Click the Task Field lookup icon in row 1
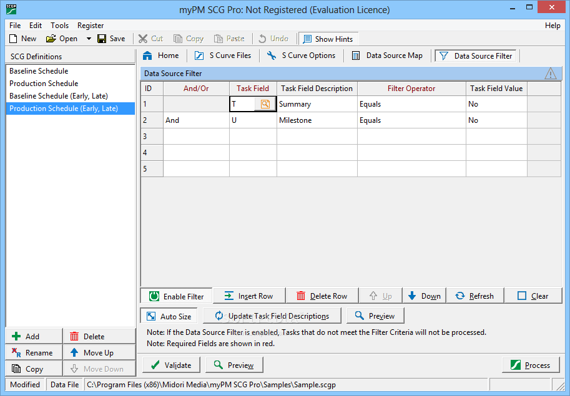This screenshot has height=396, width=570. click(x=265, y=104)
